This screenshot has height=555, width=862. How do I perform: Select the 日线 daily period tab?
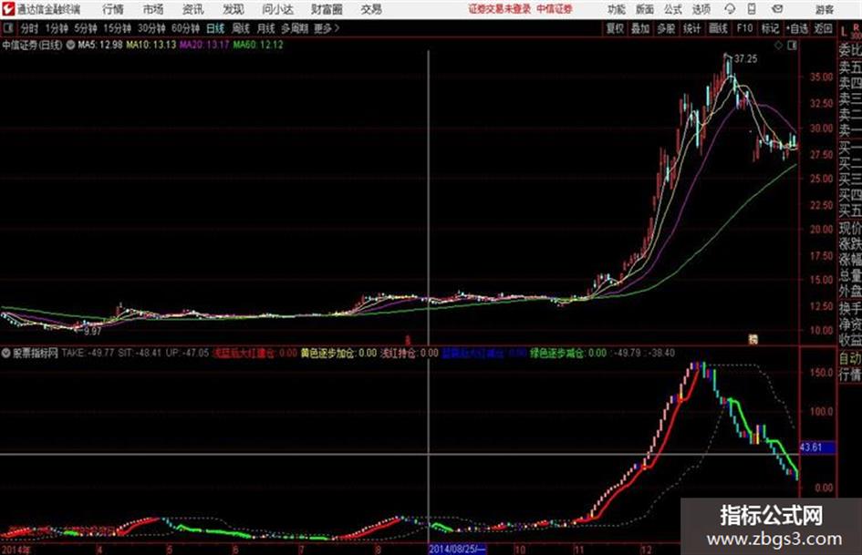pos(215,28)
